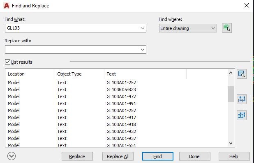Click the Zoom to highlighted result icon
The width and height of the screenshot is (254, 163).
point(242,74)
